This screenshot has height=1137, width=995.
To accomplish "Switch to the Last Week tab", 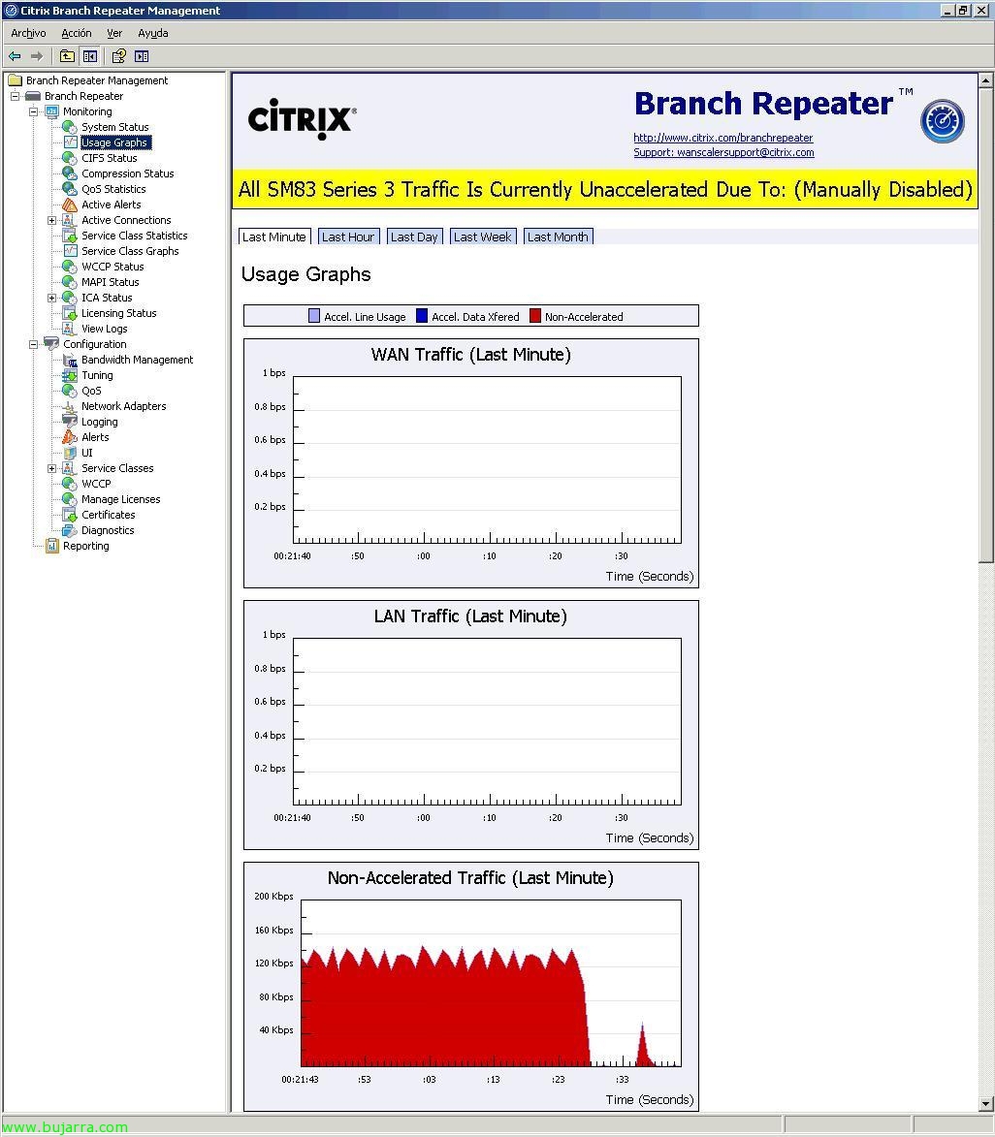I will point(483,237).
